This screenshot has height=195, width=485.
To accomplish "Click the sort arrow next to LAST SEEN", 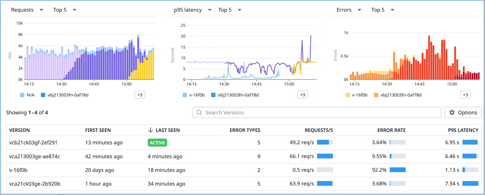I will coord(150,130).
